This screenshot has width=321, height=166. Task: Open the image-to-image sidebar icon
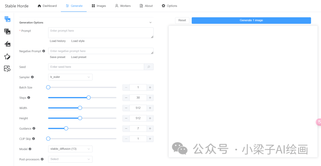[7, 31]
